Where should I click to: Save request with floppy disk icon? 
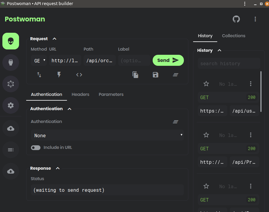pos(155,75)
